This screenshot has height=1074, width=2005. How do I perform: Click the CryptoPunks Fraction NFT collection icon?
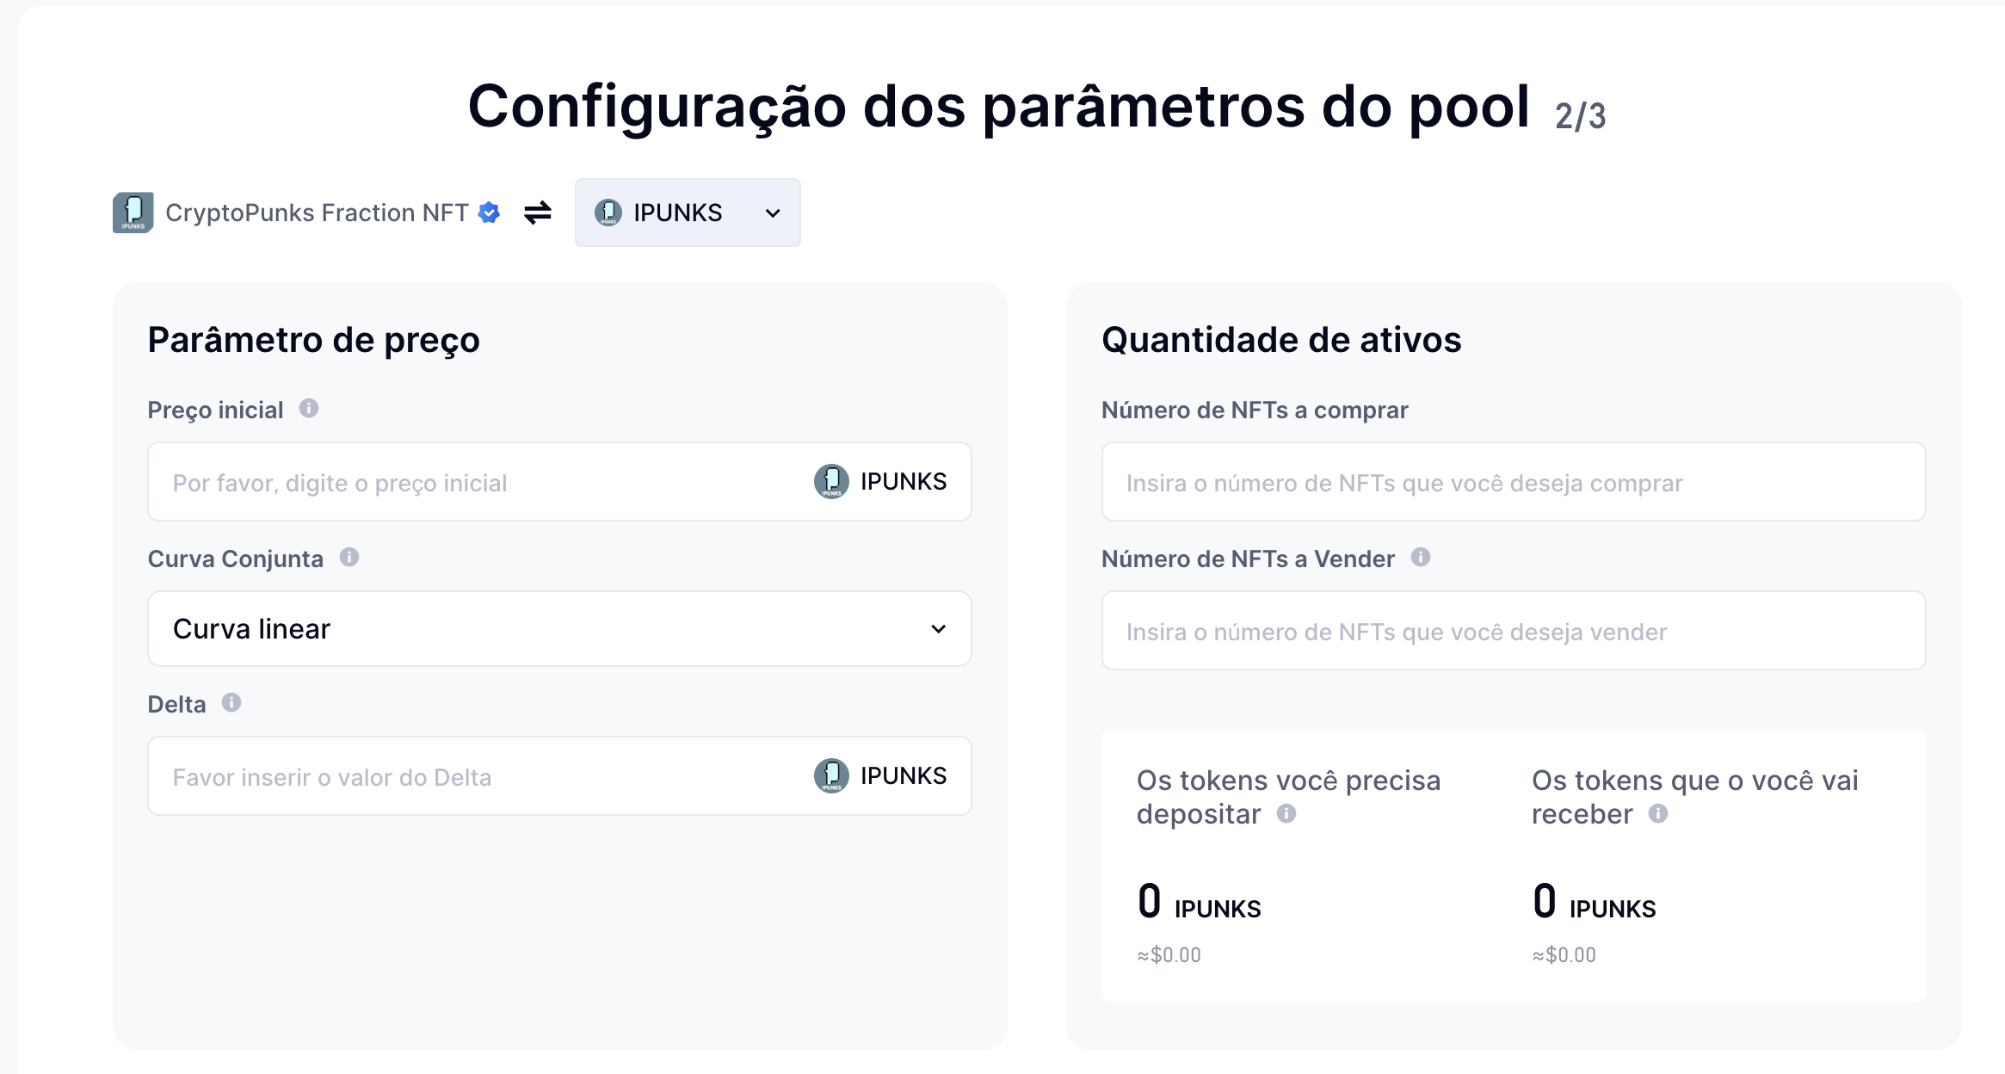[x=133, y=213]
